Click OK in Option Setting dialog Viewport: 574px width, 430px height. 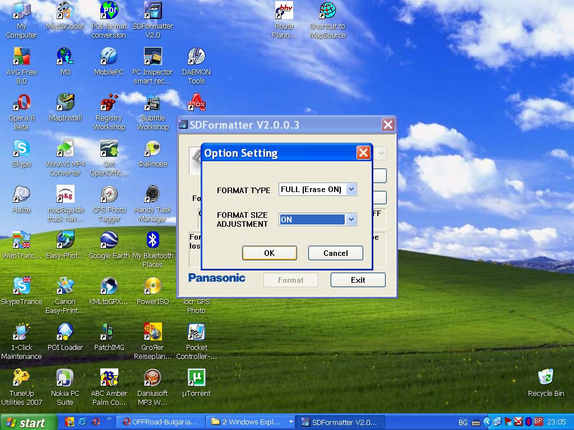pyautogui.click(x=269, y=253)
